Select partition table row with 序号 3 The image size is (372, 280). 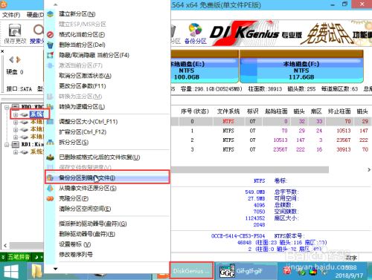pyautogui.click(x=272, y=149)
